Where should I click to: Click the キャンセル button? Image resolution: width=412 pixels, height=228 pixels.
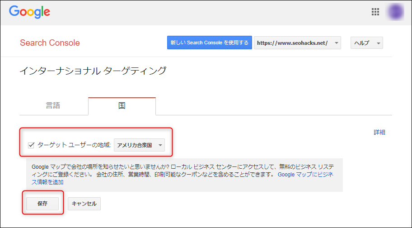84,204
